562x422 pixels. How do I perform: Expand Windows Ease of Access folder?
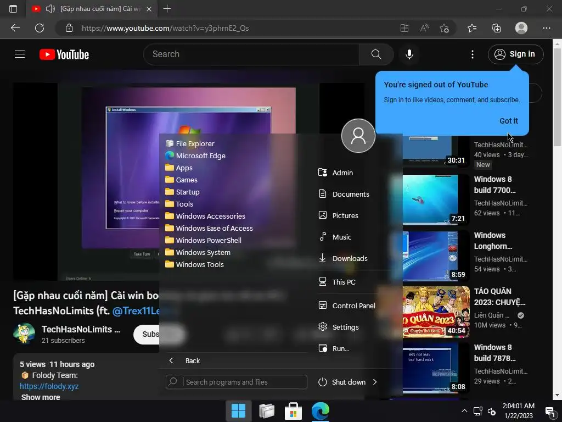coord(209,228)
